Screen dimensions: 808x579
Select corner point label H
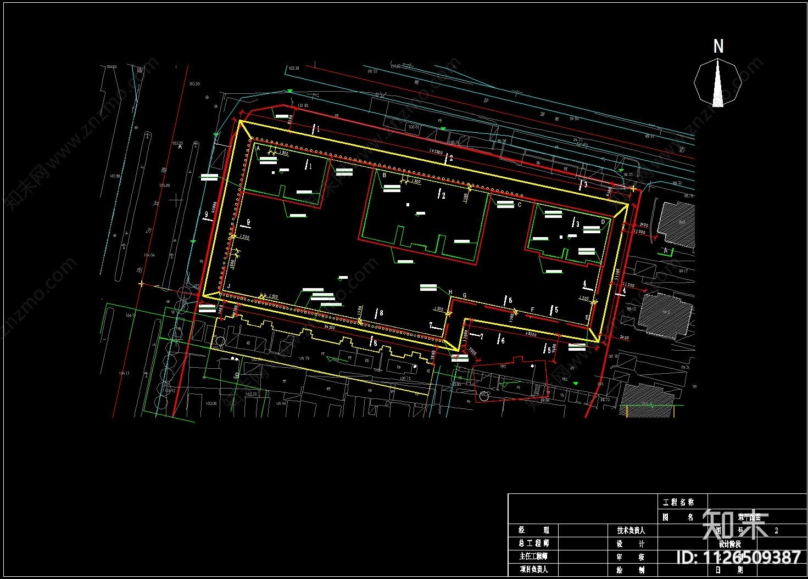(x=450, y=293)
